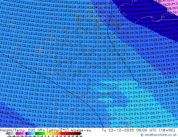Screen dimensions: 178x137
Task: Click the "-54" legend scale label
Action: pos(9,136)
